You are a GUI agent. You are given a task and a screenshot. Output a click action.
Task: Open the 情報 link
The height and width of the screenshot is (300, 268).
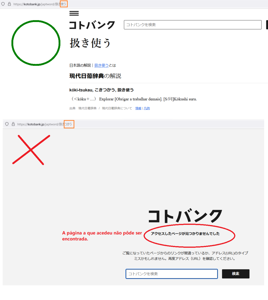click(x=138, y=108)
